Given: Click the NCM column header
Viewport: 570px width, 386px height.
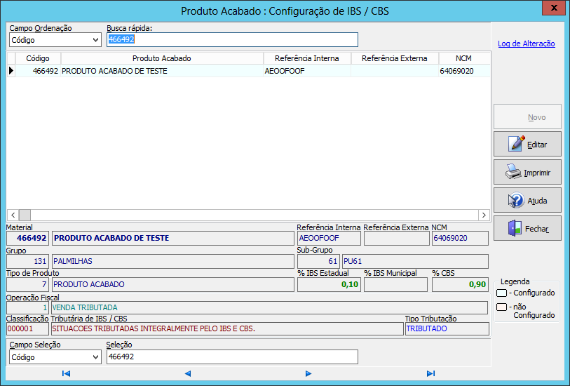Looking at the screenshot, I should tap(463, 58).
